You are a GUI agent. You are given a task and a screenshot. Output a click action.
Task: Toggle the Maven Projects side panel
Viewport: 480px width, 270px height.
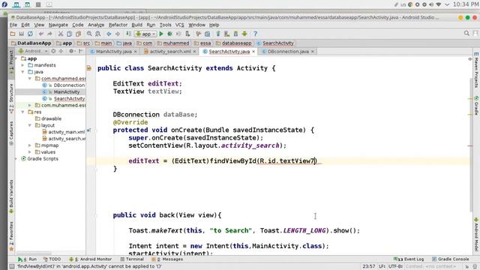pos(476,70)
